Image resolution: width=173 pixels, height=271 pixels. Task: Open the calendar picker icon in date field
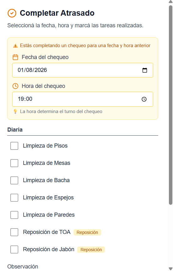point(145,70)
